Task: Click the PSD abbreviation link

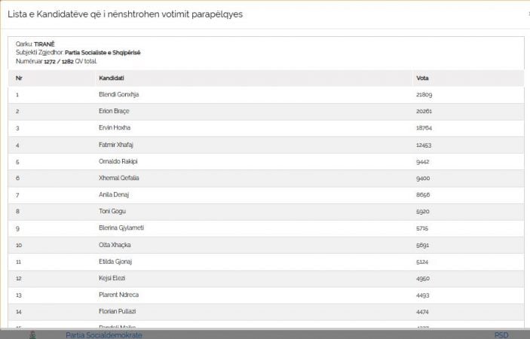Action: [x=501, y=335]
